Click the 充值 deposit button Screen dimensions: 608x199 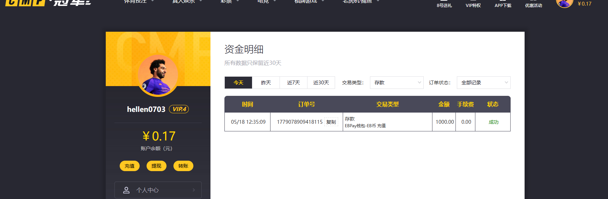[x=129, y=166]
